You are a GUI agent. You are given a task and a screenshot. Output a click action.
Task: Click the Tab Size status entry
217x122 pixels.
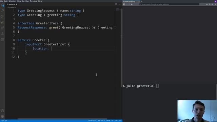click(x=101, y=121)
